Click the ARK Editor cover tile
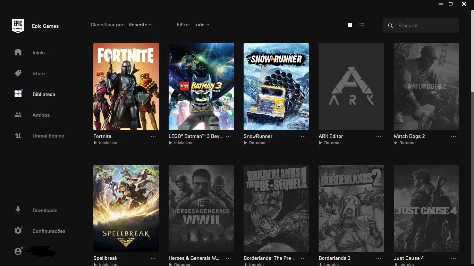This screenshot has height=266, width=474. pyautogui.click(x=352, y=87)
